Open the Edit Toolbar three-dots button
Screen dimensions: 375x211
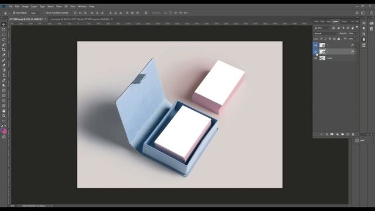pyautogui.click(x=4, y=121)
